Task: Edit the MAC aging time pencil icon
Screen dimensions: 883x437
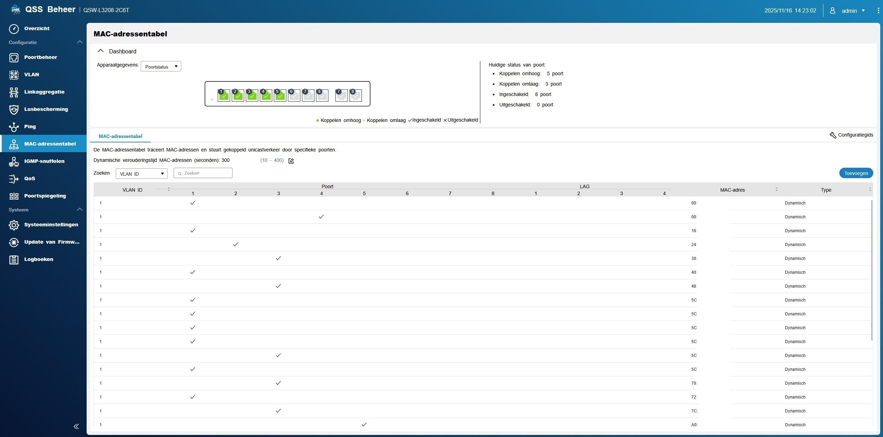Action: tap(291, 161)
